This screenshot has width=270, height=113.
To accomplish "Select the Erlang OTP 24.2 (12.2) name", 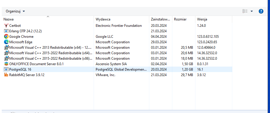I will [25, 31].
